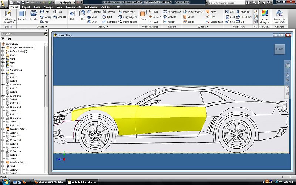Select the Extrude tool
This screenshot has width=296, height=185.
(x=23, y=15)
